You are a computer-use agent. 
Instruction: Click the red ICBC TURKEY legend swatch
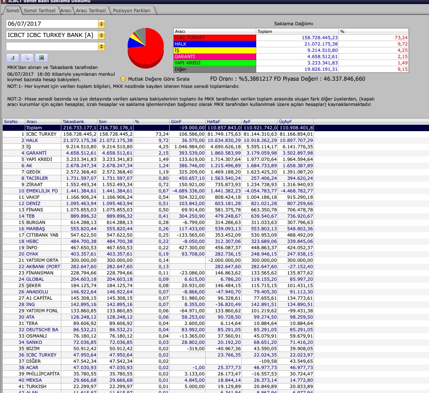[x=215, y=38]
